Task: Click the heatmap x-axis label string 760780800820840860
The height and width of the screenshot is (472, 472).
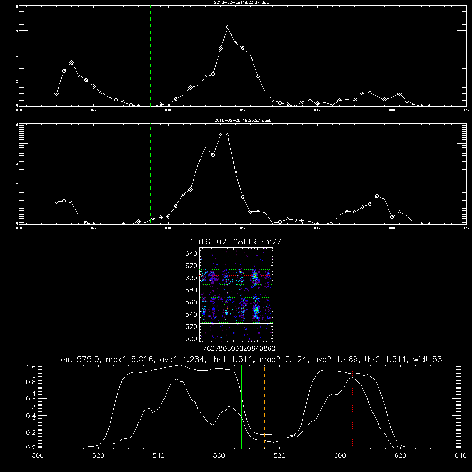Action: [239, 348]
